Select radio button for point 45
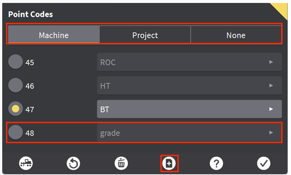The height and width of the screenshot is (175, 291). (15, 62)
